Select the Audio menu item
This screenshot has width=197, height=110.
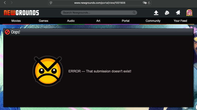(x=71, y=21)
